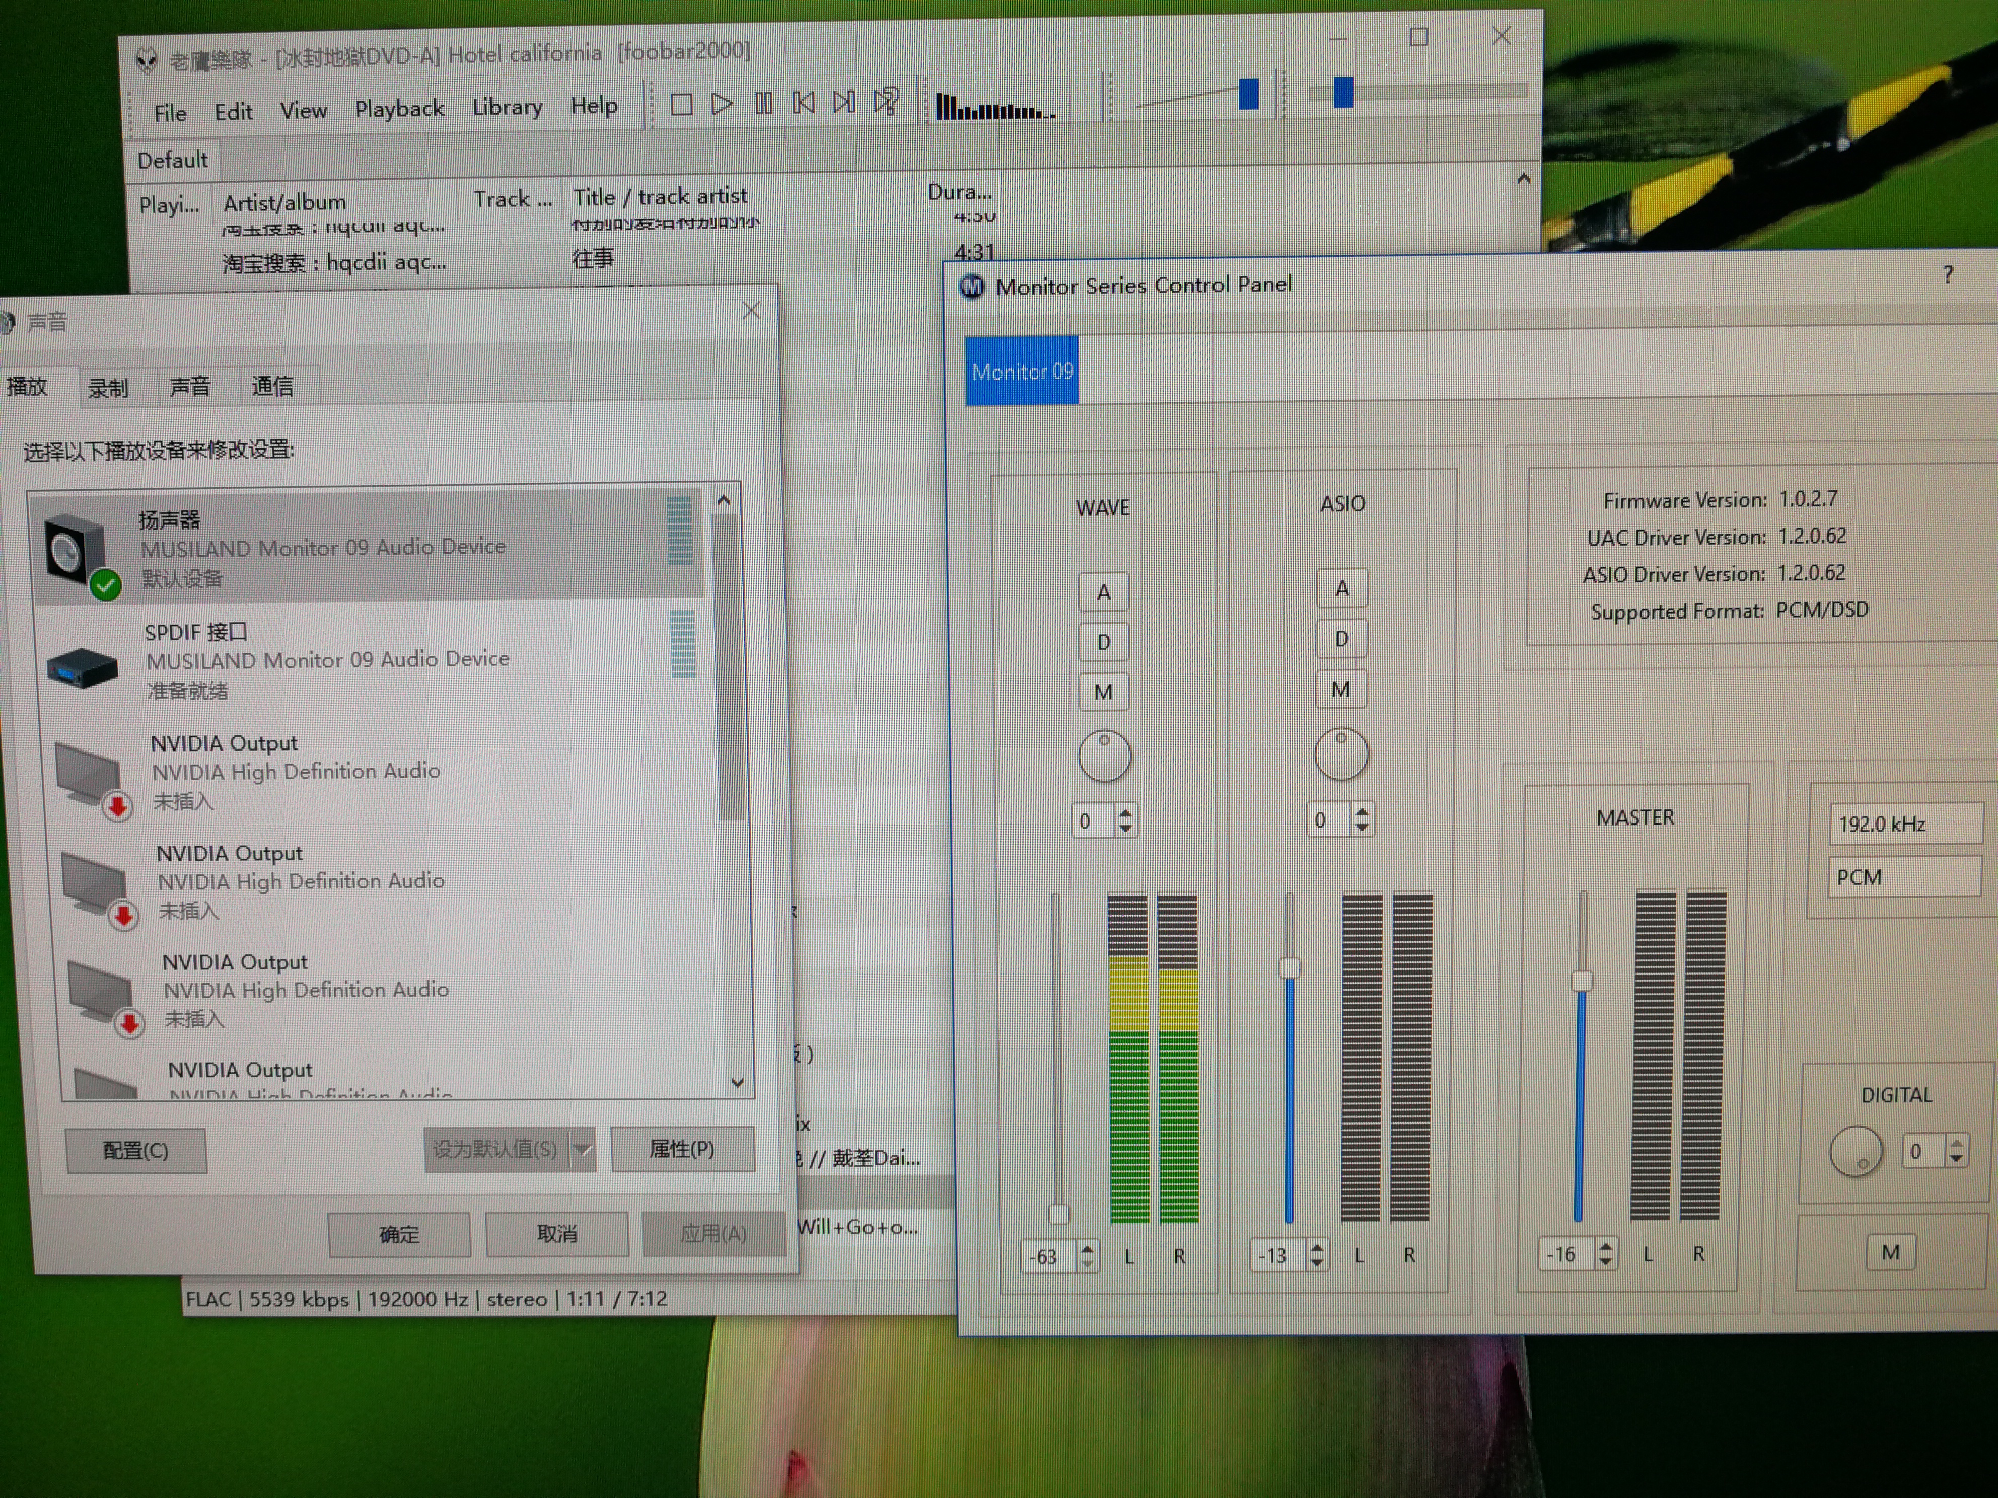1998x1498 pixels.
Task: Open the PCM format box
Action: [x=1904, y=878]
